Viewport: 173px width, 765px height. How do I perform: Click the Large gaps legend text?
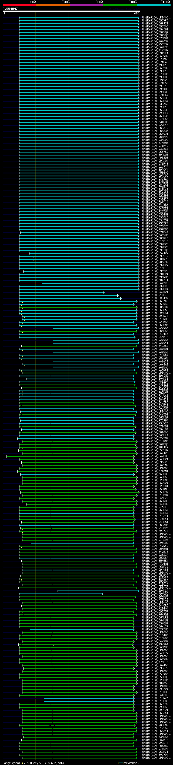tap(33, 763)
